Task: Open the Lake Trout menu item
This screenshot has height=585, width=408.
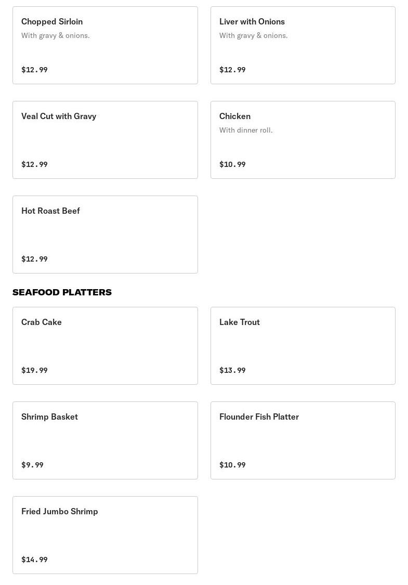Action: (x=302, y=346)
